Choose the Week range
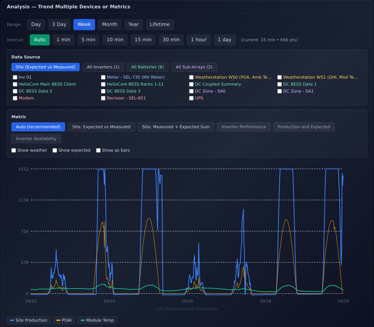The height and width of the screenshot is (327, 374). click(x=84, y=25)
